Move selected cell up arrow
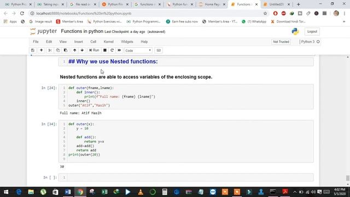Viewport: 350px width, 197px height. coord(74,50)
